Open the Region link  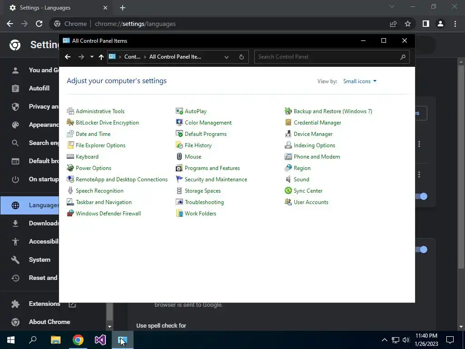302,168
